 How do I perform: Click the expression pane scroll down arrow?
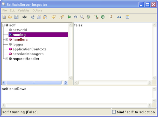[154, 101]
